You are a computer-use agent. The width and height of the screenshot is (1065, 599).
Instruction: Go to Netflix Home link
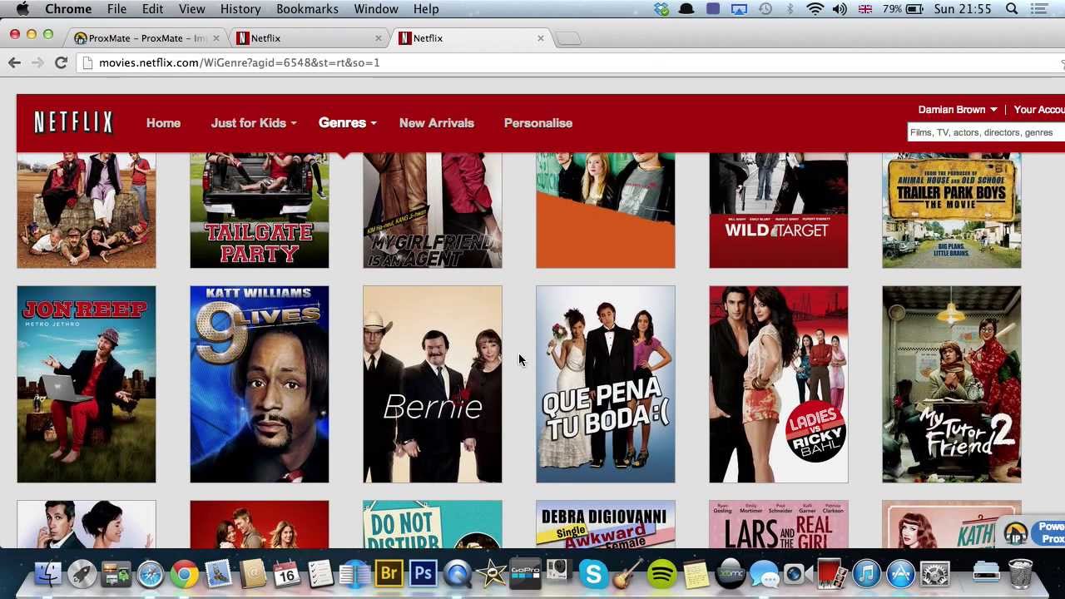[x=163, y=122]
